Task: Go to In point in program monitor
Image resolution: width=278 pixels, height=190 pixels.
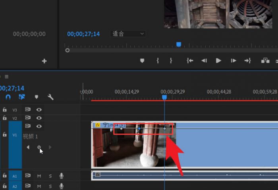Action: tap(190, 61)
